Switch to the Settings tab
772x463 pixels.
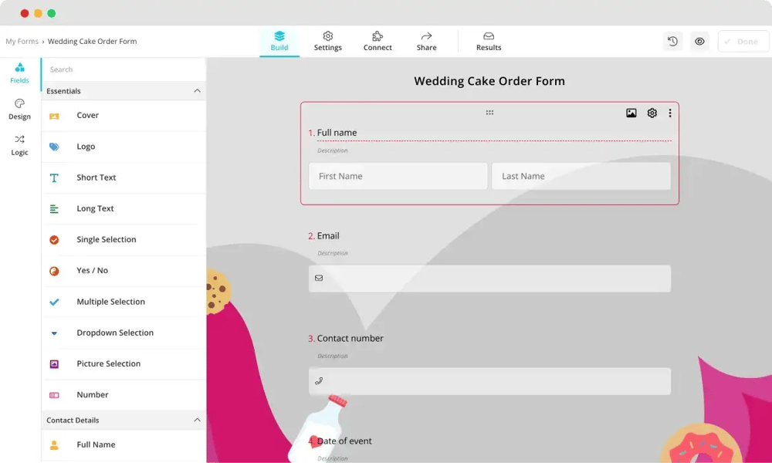[x=327, y=41]
